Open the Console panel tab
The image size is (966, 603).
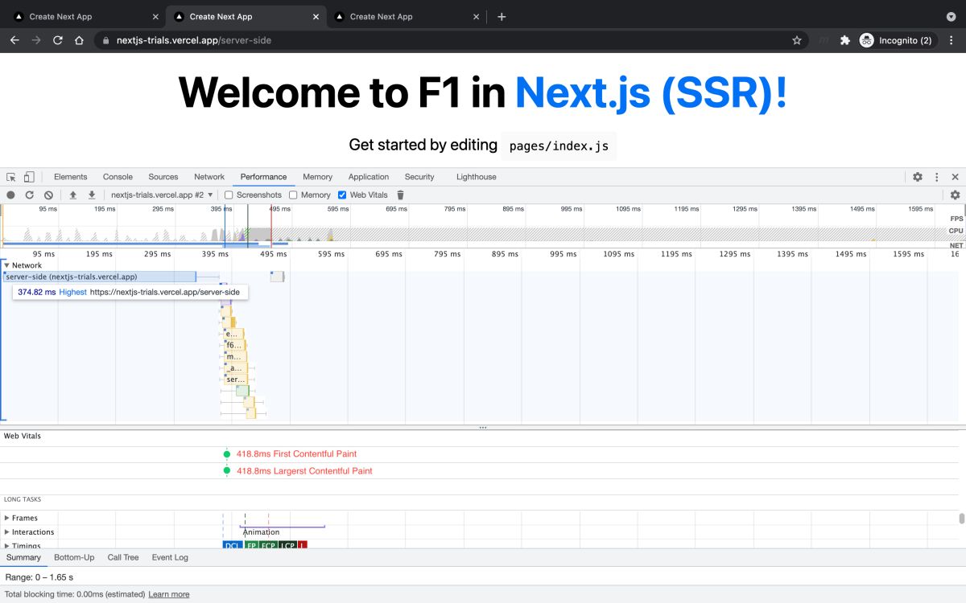(x=118, y=177)
